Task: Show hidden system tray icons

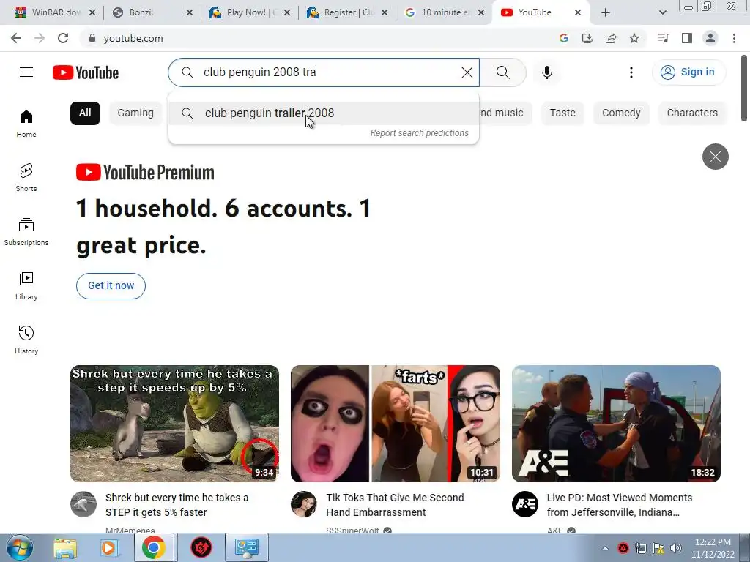Action: click(605, 548)
